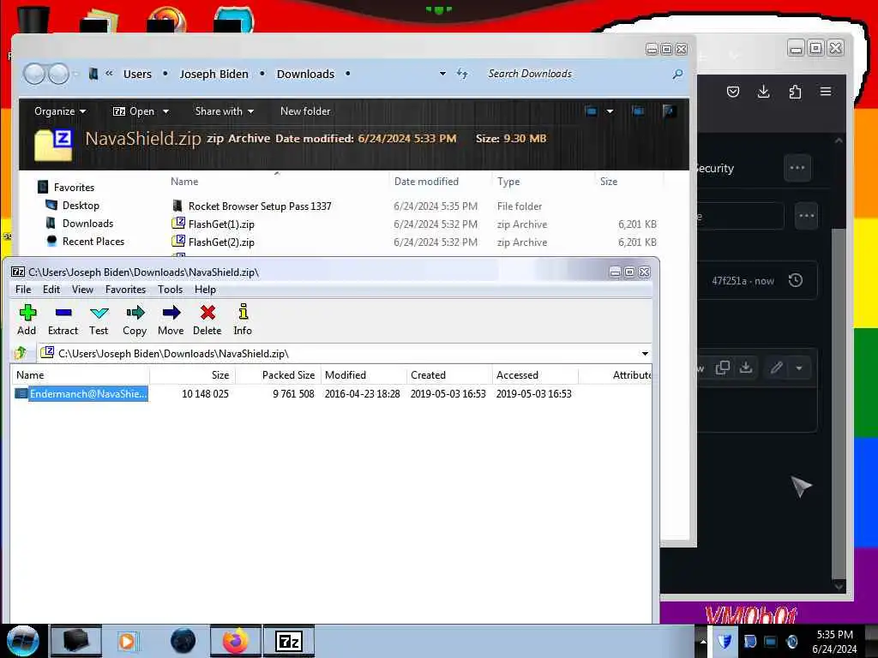Click the copy raw file icon in Firefox

pyautogui.click(x=722, y=368)
